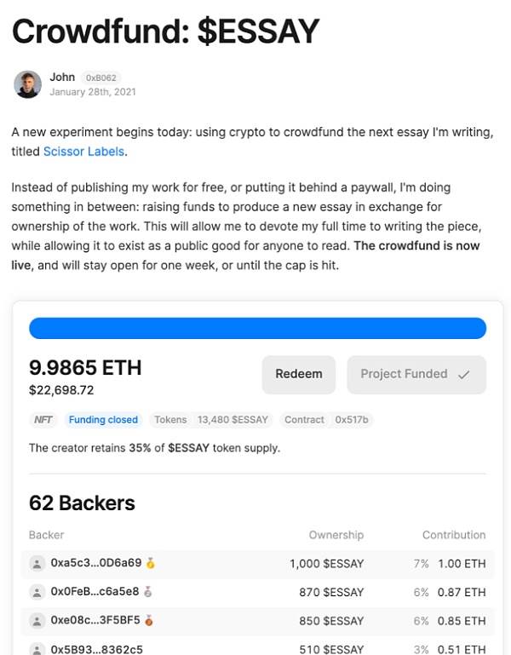Click the checkmark on Project Funded

pos(464,375)
